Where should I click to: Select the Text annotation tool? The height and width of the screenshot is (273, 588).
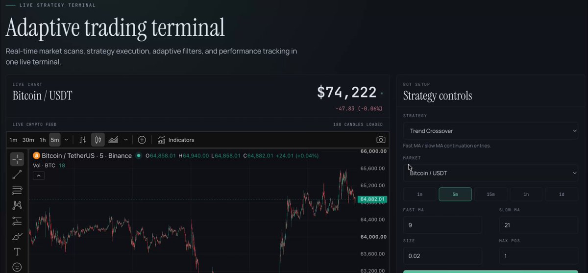coord(17,252)
